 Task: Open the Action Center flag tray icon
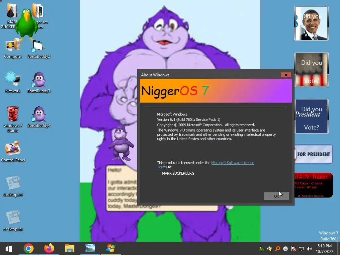294,249
